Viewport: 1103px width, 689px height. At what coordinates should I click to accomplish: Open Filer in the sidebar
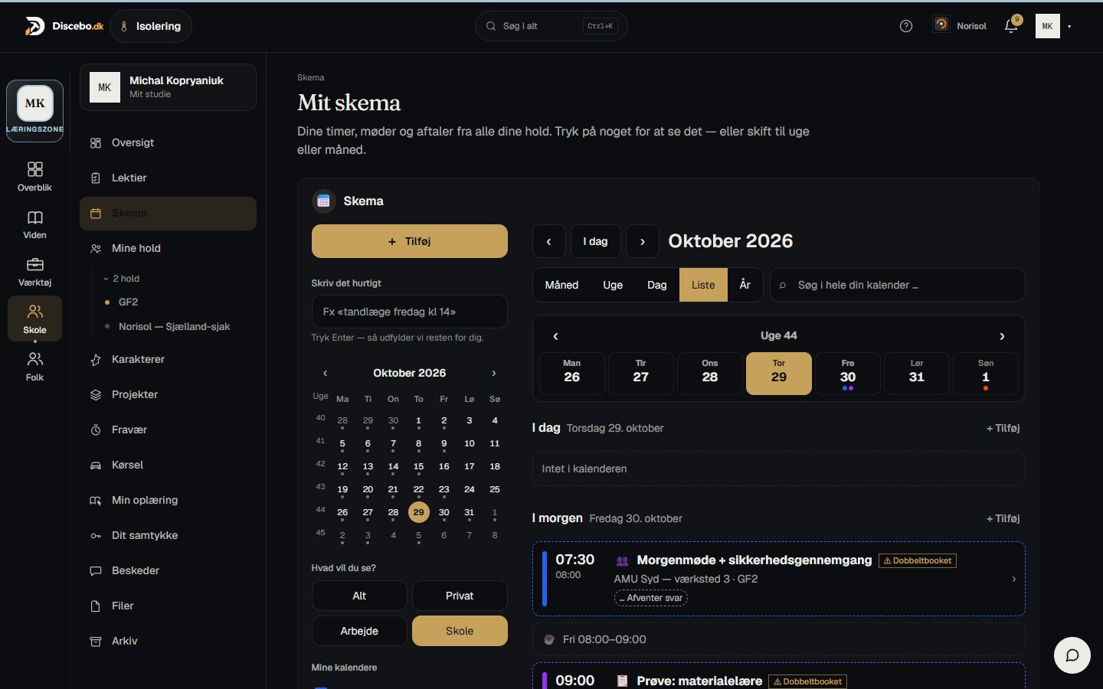[x=168, y=606]
